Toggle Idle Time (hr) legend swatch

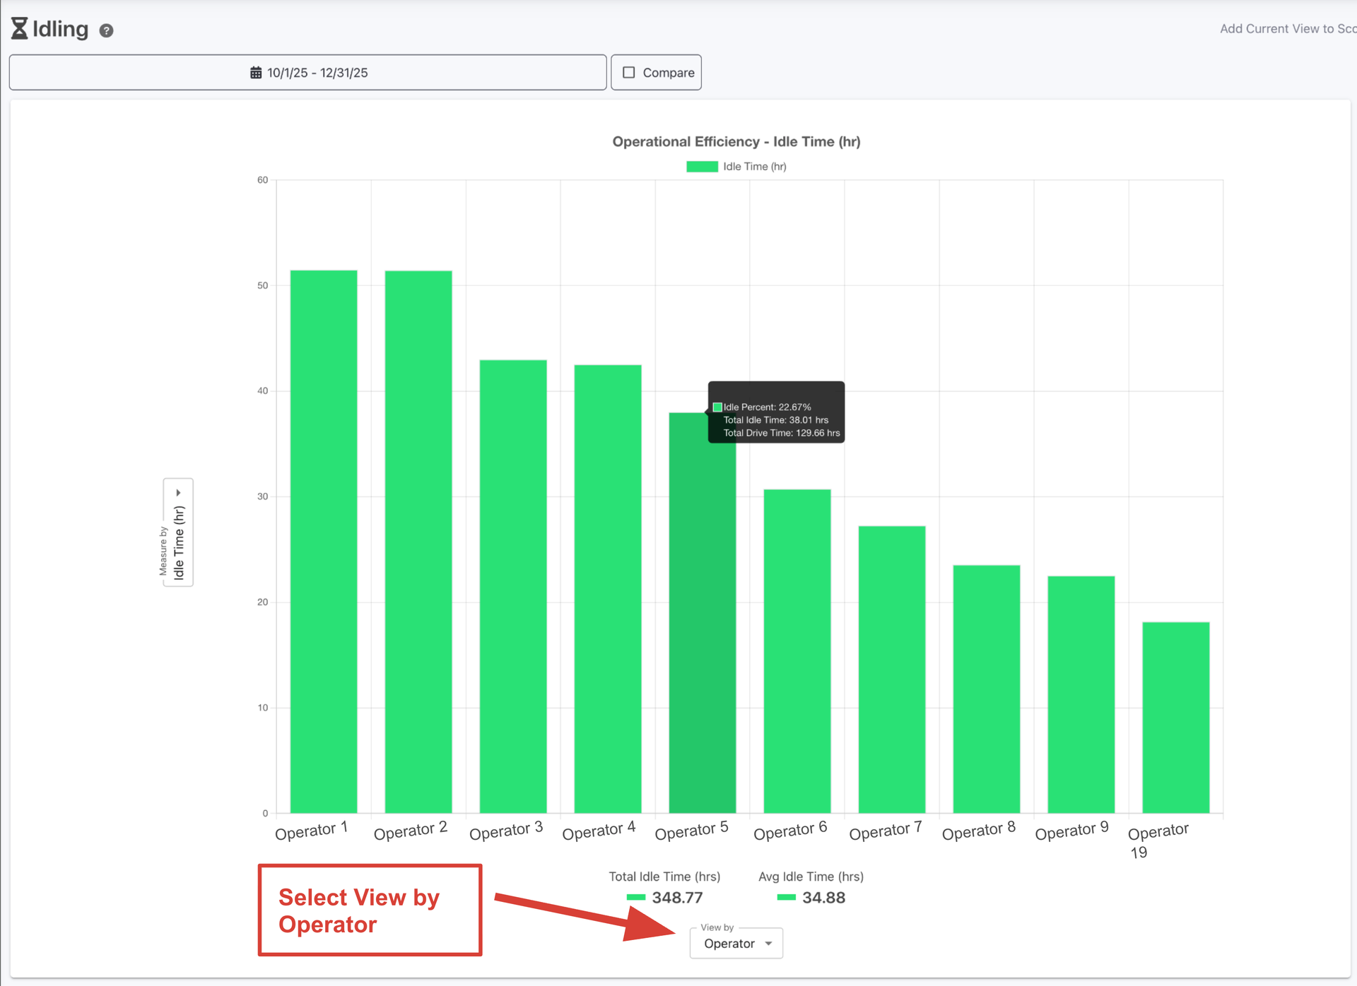[702, 167]
